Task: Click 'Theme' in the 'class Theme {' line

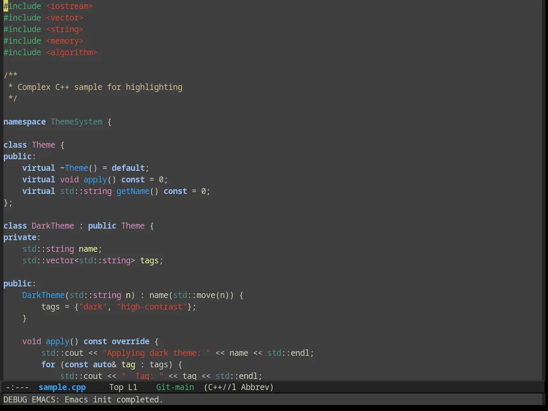Action: coord(43,145)
